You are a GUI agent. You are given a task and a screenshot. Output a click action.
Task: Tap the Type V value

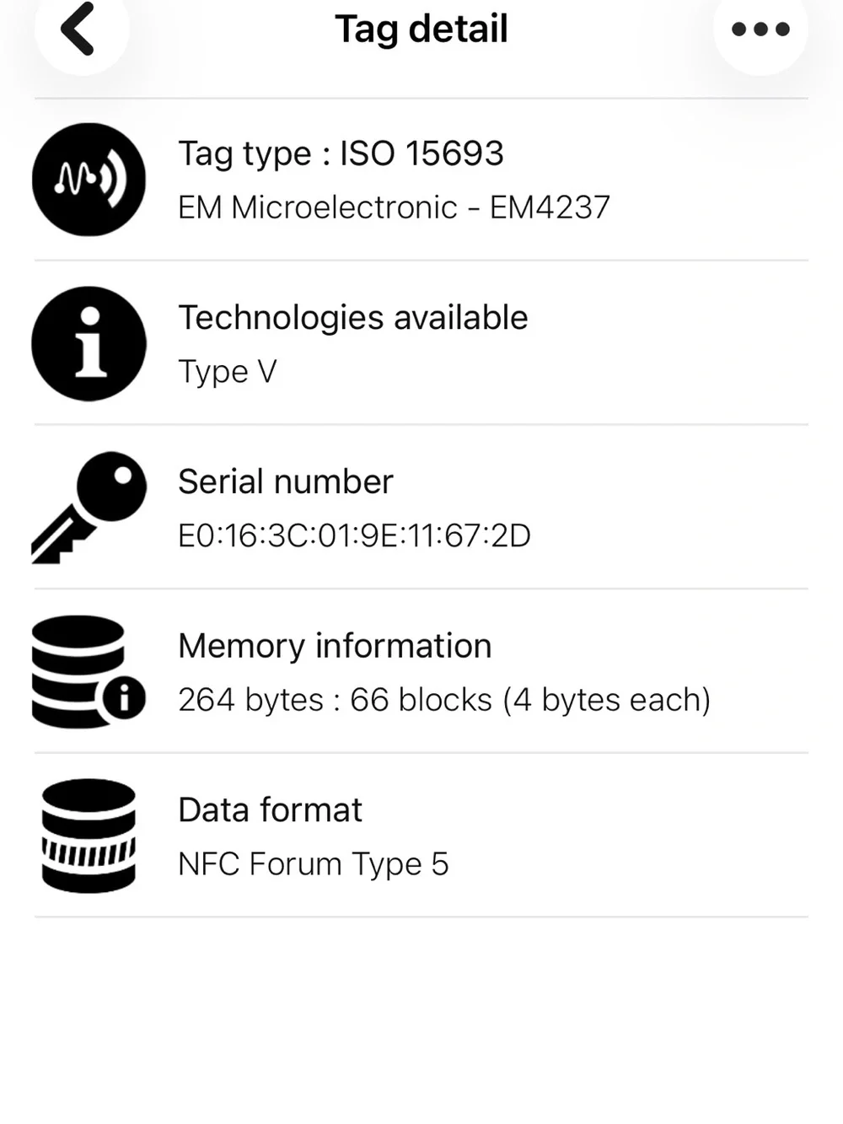[228, 372]
